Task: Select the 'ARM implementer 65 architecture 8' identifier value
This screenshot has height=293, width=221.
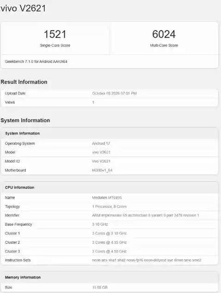Action: pos(145,215)
